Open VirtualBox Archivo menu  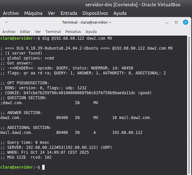tap(11, 13)
